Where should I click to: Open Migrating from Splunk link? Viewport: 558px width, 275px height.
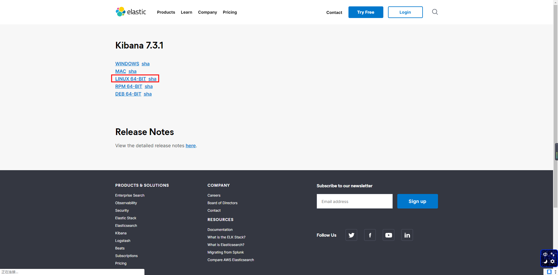tap(226, 252)
